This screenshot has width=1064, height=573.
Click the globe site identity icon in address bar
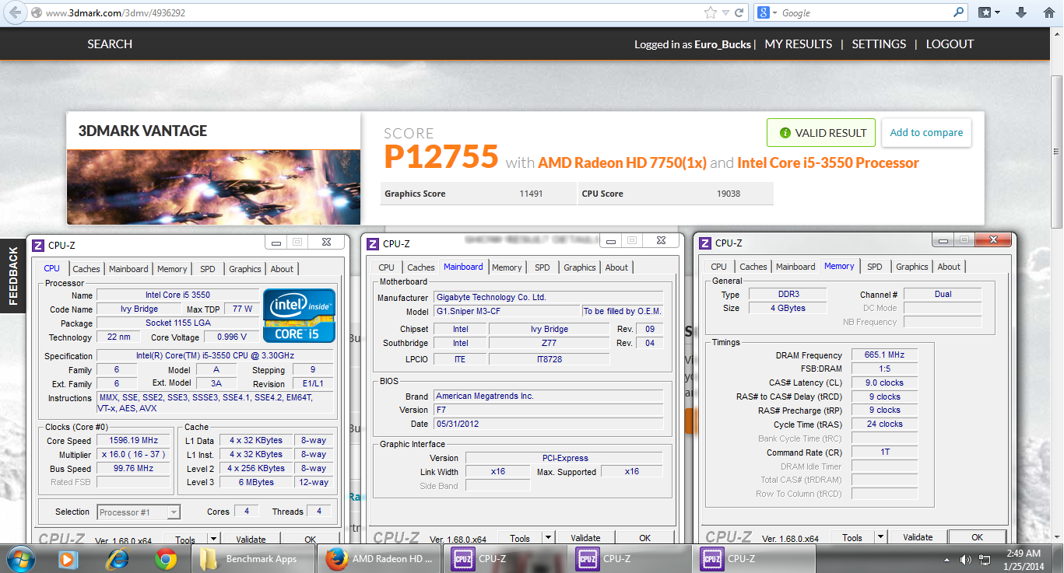point(37,12)
